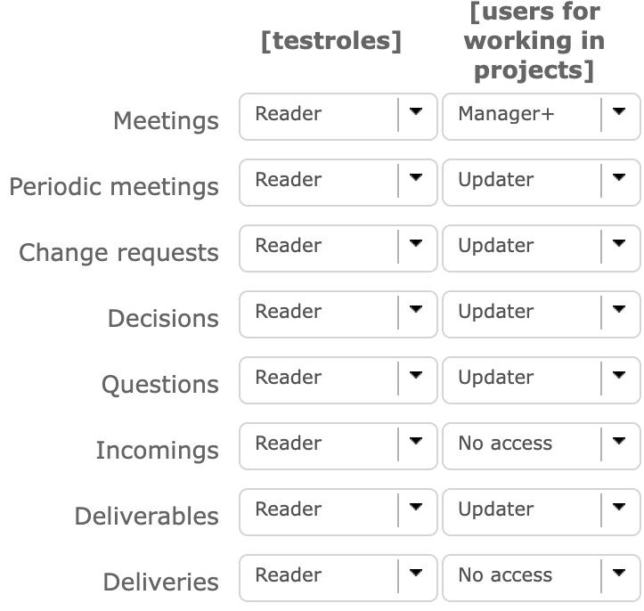Open Periodic meetings Updater dropdown

point(541,182)
